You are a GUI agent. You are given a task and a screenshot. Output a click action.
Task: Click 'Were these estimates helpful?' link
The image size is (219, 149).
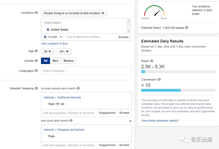point(160,121)
